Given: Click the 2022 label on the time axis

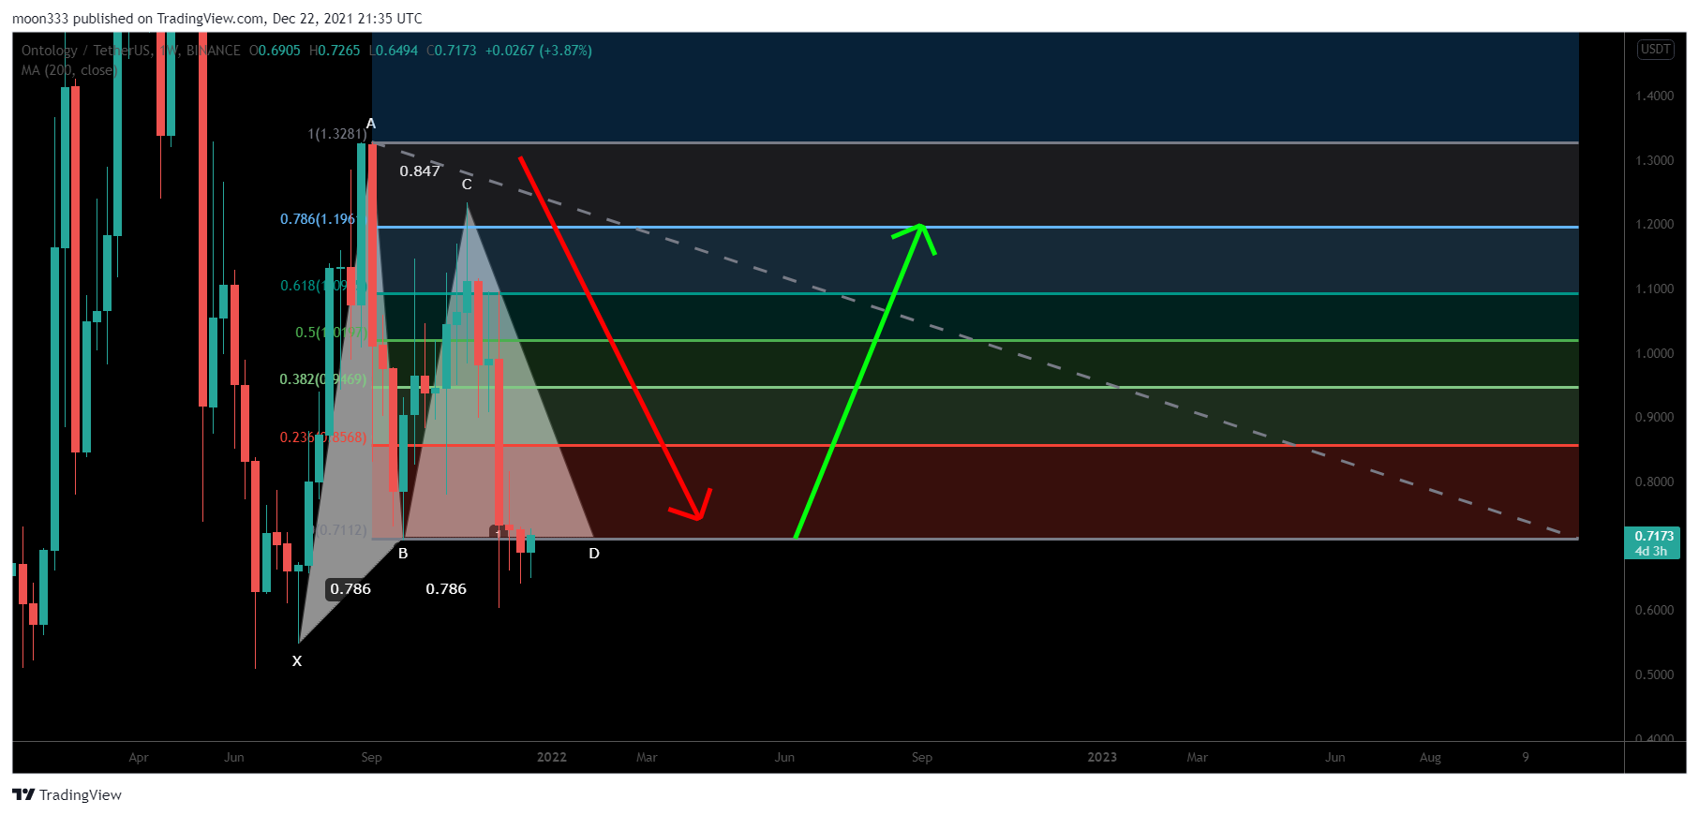Looking at the screenshot, I should (552, 757).
